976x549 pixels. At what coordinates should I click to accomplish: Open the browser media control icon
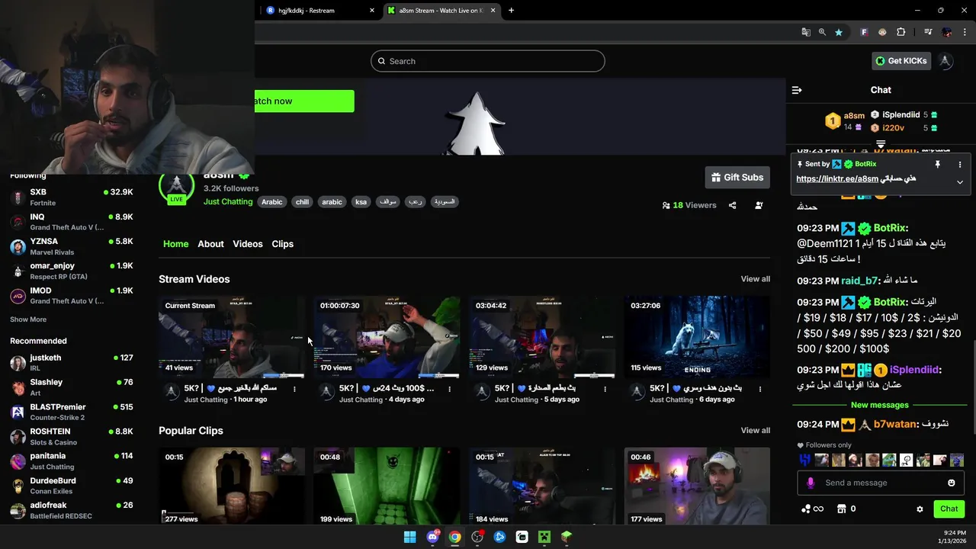tap(928, 32)
